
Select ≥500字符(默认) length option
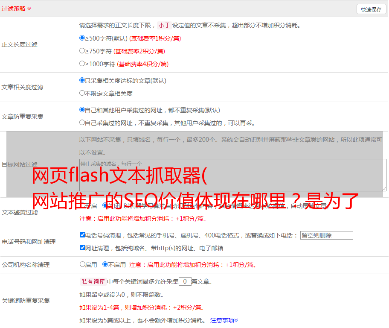click(x=82, y=38)
